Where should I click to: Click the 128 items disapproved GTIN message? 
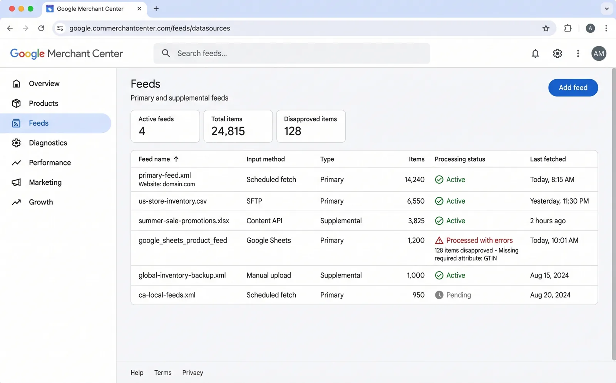(x=476, y=254)
